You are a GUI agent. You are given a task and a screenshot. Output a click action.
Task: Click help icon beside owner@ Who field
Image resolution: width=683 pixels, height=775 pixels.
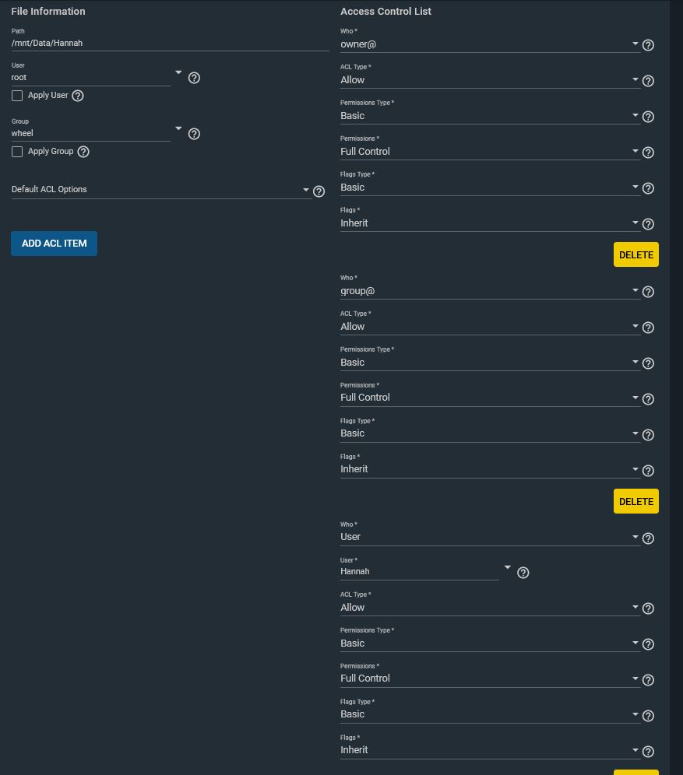(648, 45)
